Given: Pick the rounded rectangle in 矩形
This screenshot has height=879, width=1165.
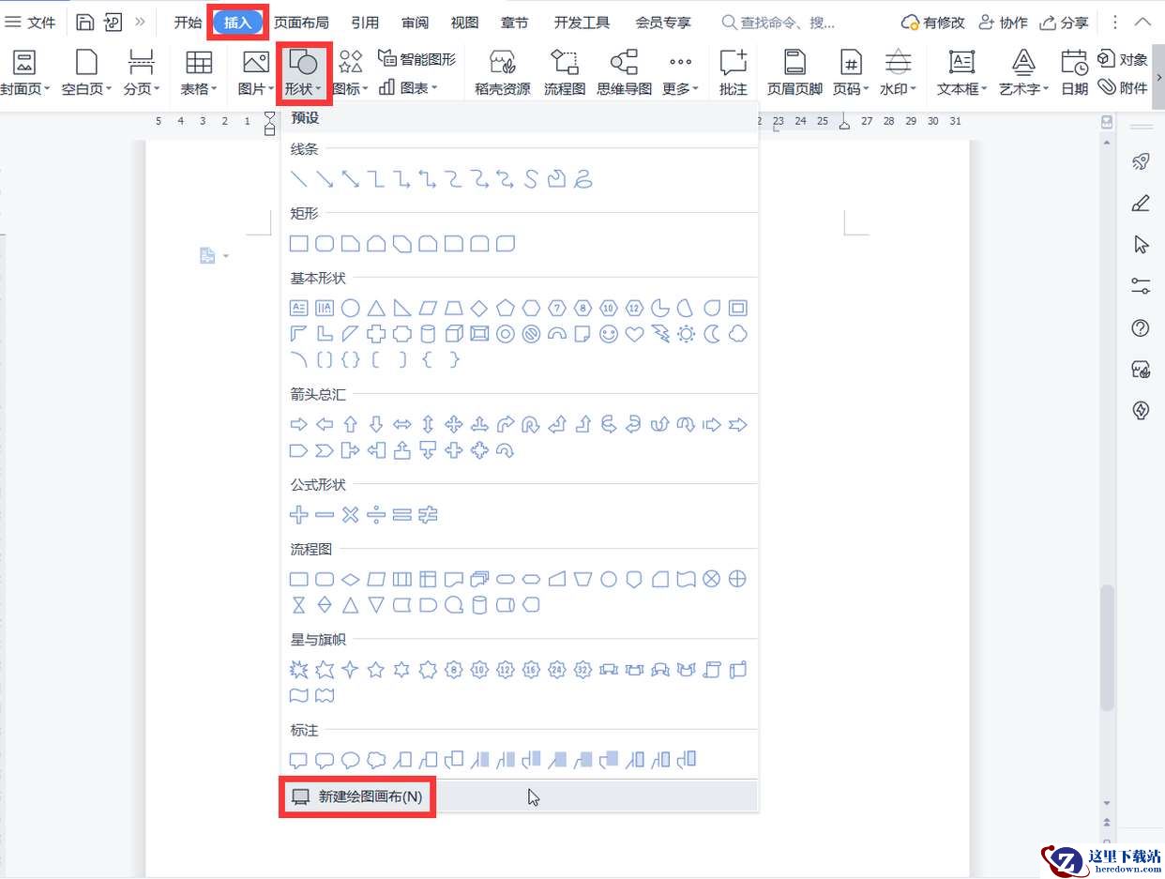Looking at the screenshot, I should coord(325,244).
